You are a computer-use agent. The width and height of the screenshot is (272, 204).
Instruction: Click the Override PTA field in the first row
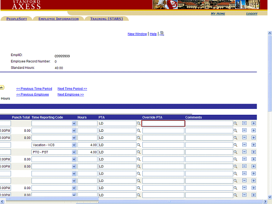tap(163, 123)
